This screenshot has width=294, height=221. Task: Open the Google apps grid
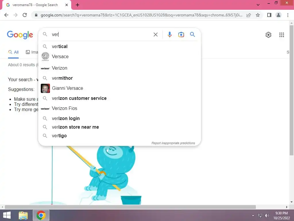(x=281, y=35)
